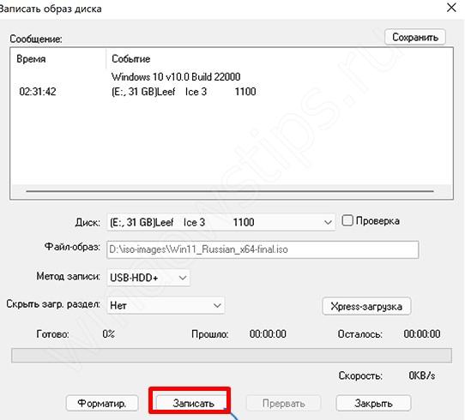Click the Событие column header

[130, 58]
